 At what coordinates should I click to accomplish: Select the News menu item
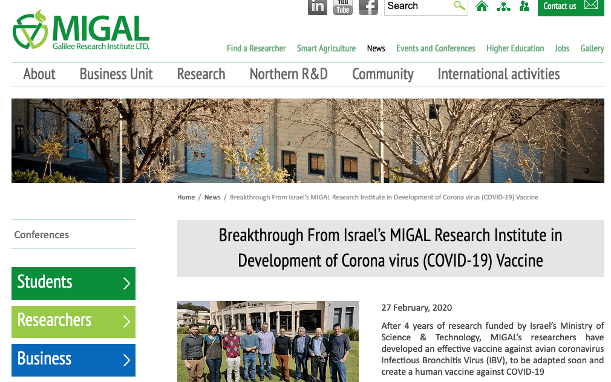(376, 48)
